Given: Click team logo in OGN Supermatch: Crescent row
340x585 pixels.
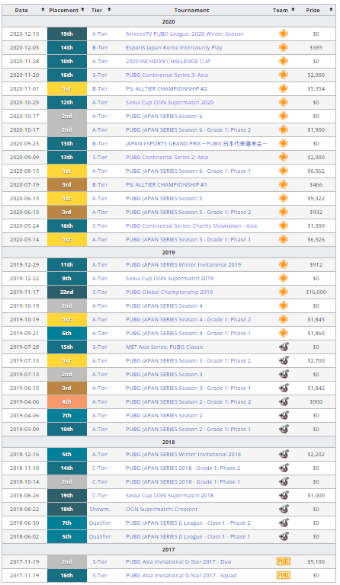Looking at the screenshot, I should pyautogui.click(x=284, y=510).
